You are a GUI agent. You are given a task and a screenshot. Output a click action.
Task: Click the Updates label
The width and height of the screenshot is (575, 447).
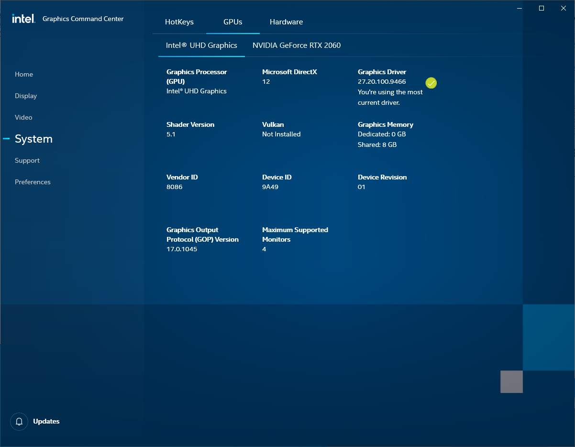46,422
